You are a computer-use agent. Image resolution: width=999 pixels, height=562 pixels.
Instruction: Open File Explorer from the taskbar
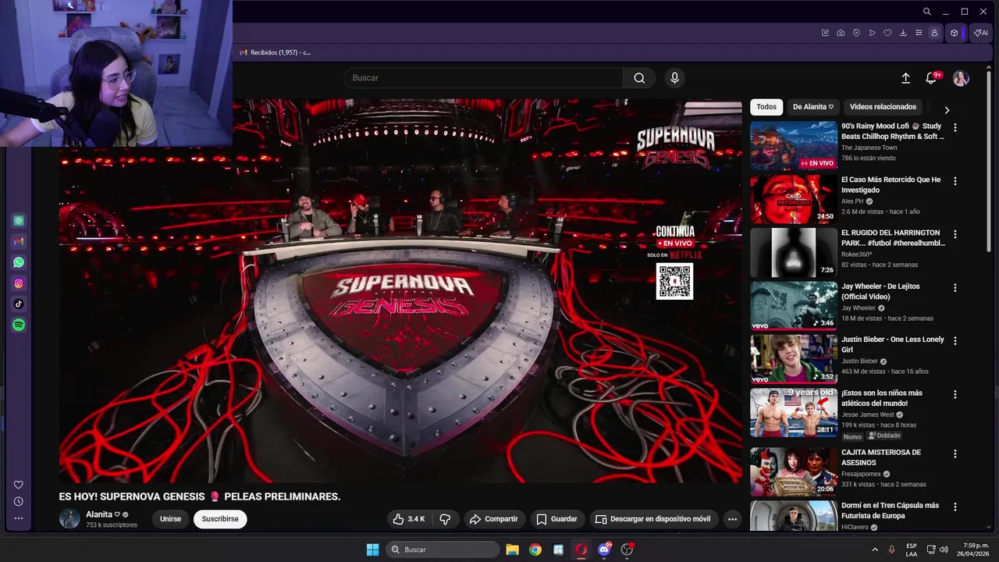pyautogui.click(x=512, y=550)
